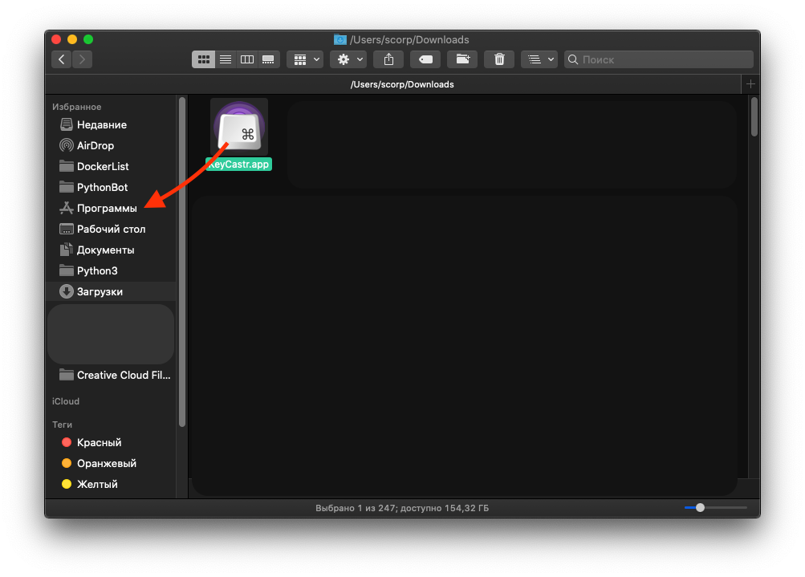The width and height of the screenshot is (805, 577).
Task: Click the edit tags icon
Action: point(425,59)
